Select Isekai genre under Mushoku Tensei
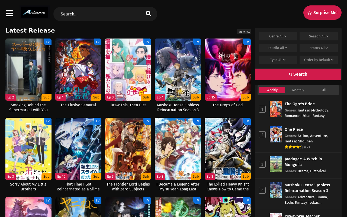The image size is (347, 217). pos(313,203)
